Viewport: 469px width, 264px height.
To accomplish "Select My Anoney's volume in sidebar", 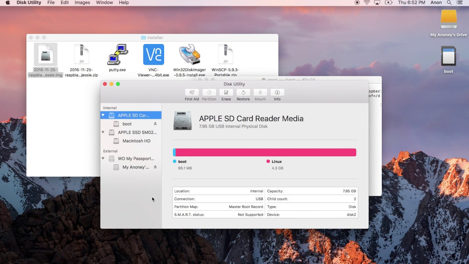I will [131, 167].
